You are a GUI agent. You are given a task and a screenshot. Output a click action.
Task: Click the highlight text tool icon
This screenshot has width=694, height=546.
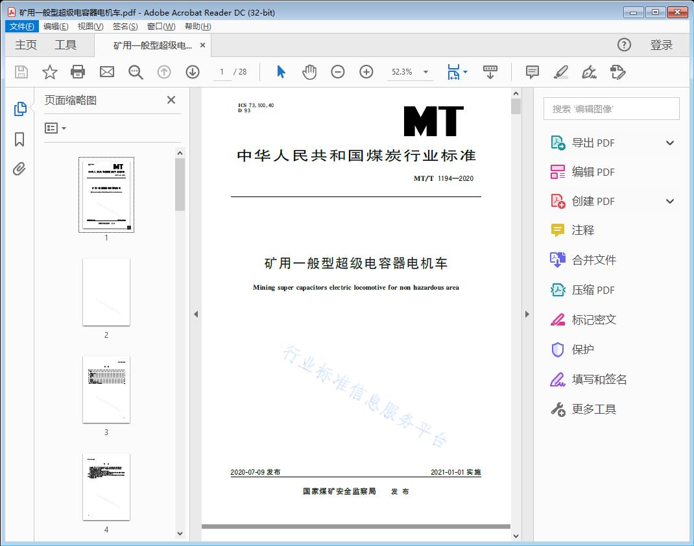pos(562,72)
